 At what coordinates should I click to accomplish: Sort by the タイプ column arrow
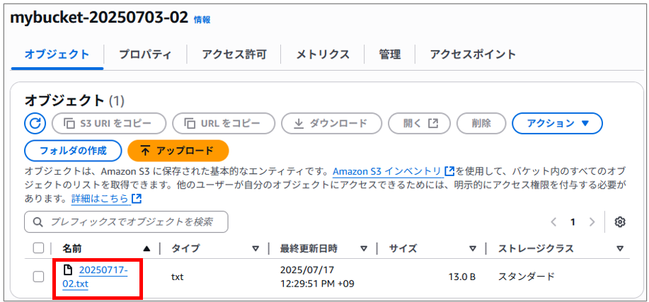click(x=255, y=249)
